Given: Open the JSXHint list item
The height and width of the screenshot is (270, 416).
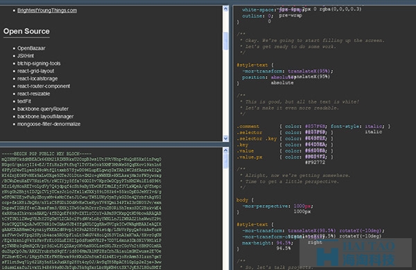Looking at the screenshot, I should [x=26, y=56].
